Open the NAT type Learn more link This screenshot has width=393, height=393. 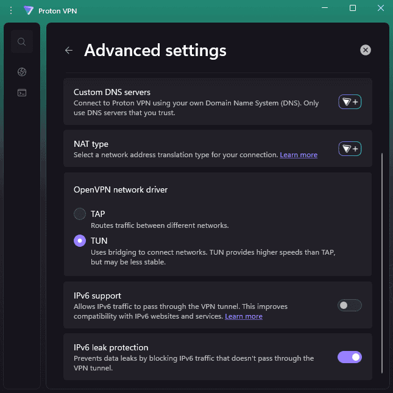click(299, 155)
